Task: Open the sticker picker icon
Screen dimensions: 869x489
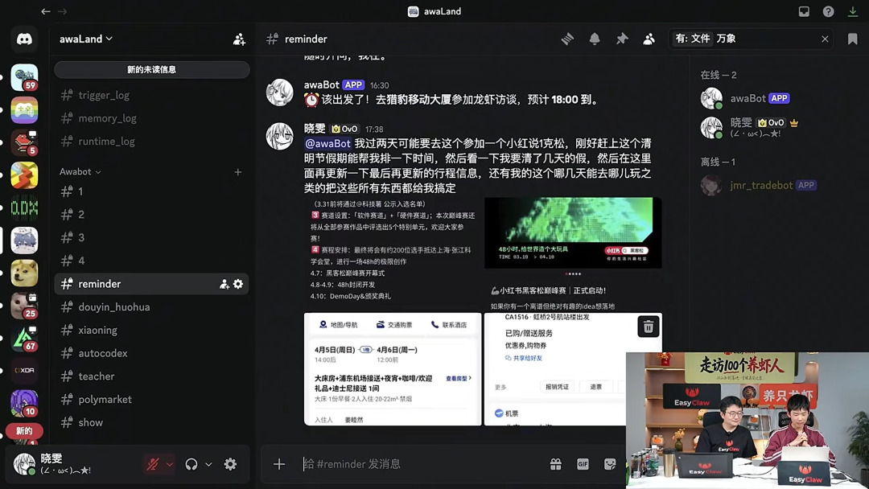Action: pyautogui.click(x=610, y=464)
